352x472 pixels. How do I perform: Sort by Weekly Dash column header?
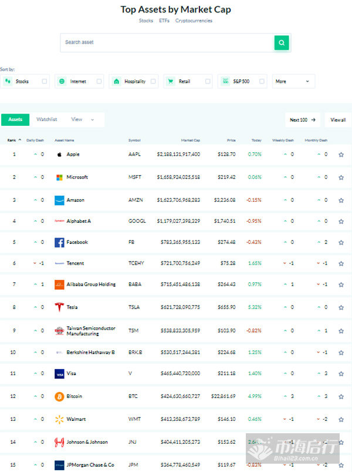click(x=283, y=140)
